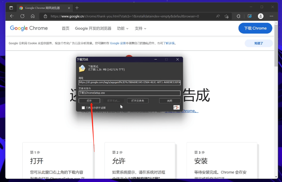Expand the 功能 dropdown menu
The height and width of the screenshot is (182, 282).
pyautogui.click(x=123, y=28)
